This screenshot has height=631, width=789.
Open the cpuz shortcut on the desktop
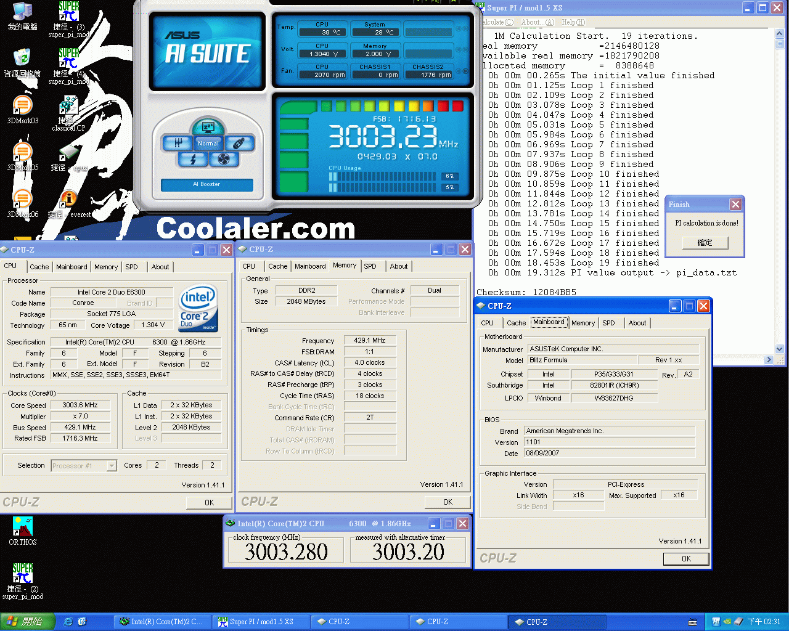(68, 158)
